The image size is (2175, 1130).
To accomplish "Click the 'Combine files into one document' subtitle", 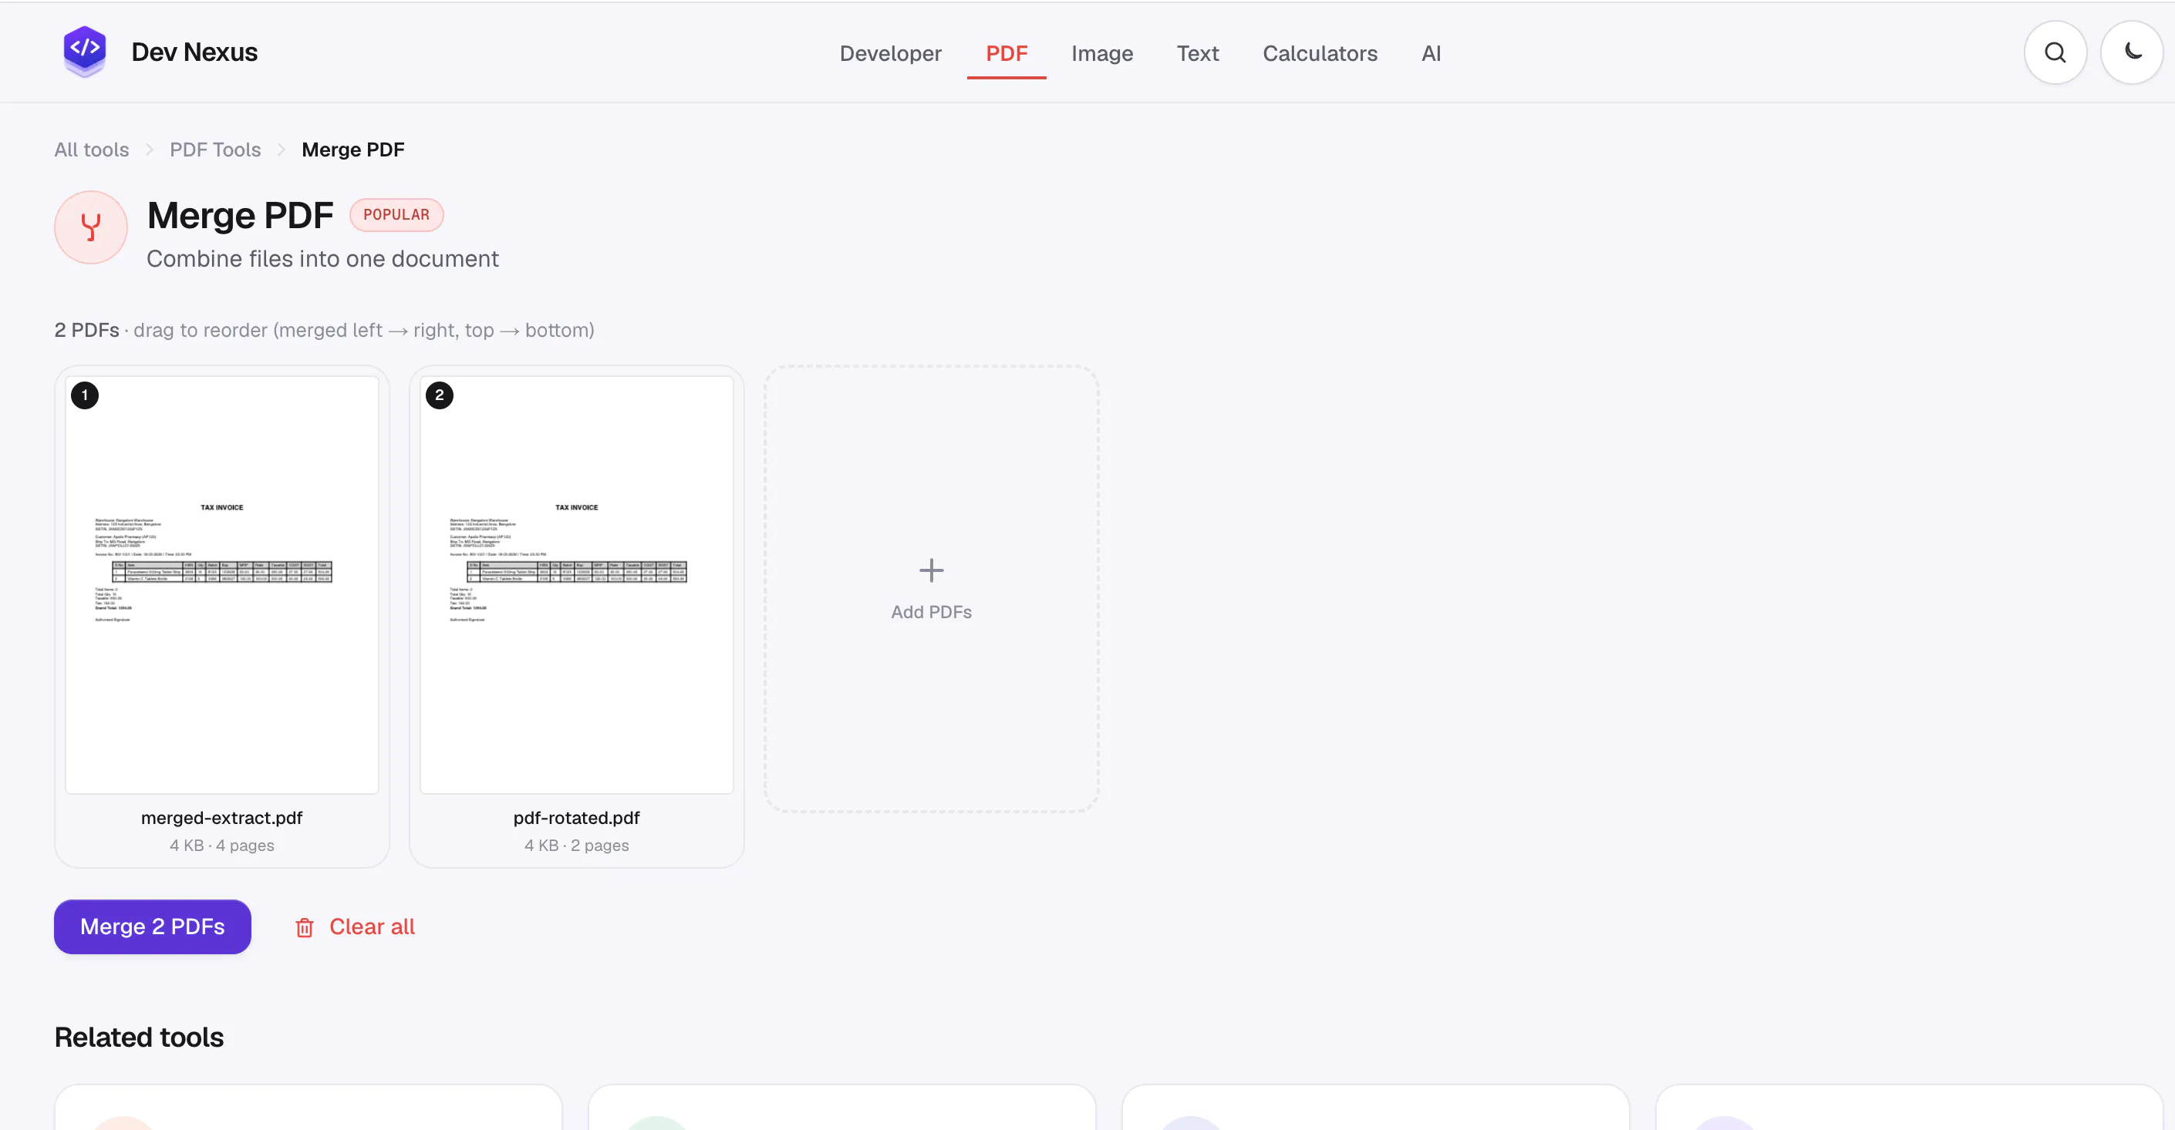I will 322,258.
